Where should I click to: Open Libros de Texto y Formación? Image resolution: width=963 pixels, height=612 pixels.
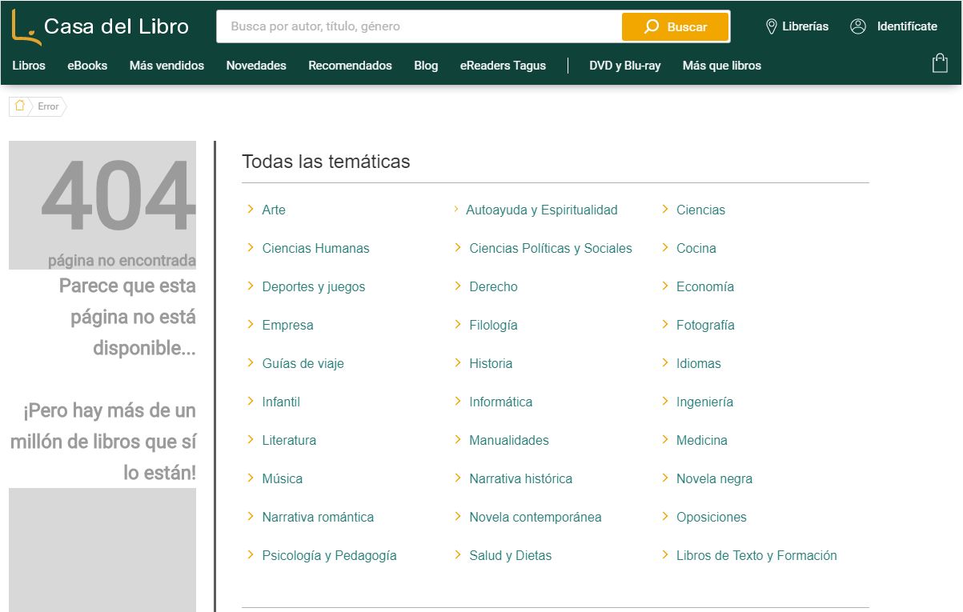[756, 555]
